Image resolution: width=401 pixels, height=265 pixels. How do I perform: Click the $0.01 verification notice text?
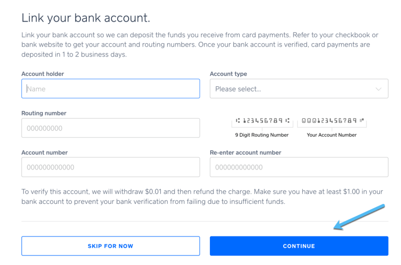[x=202, y=197]
